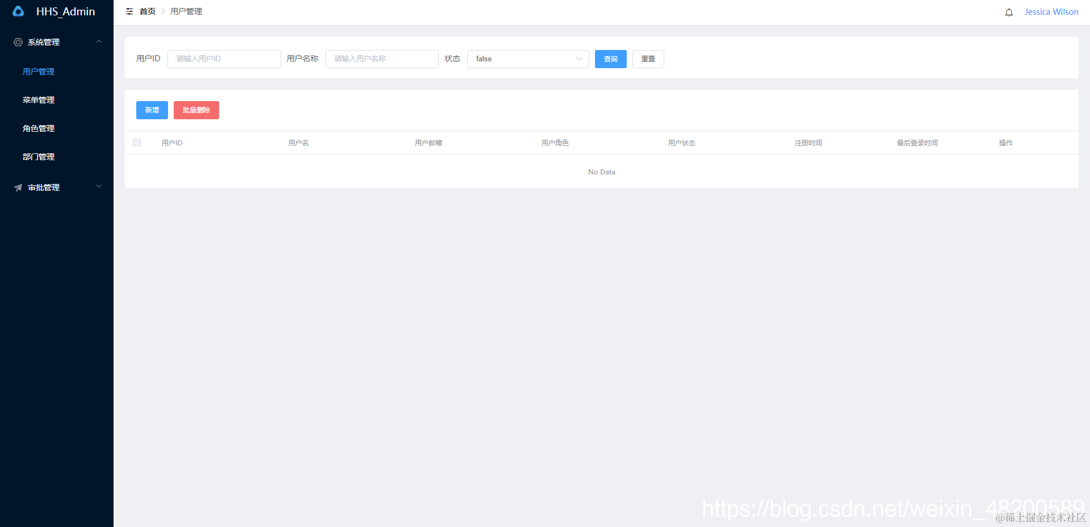Select all rows header checkbox

tap(137, 143)
